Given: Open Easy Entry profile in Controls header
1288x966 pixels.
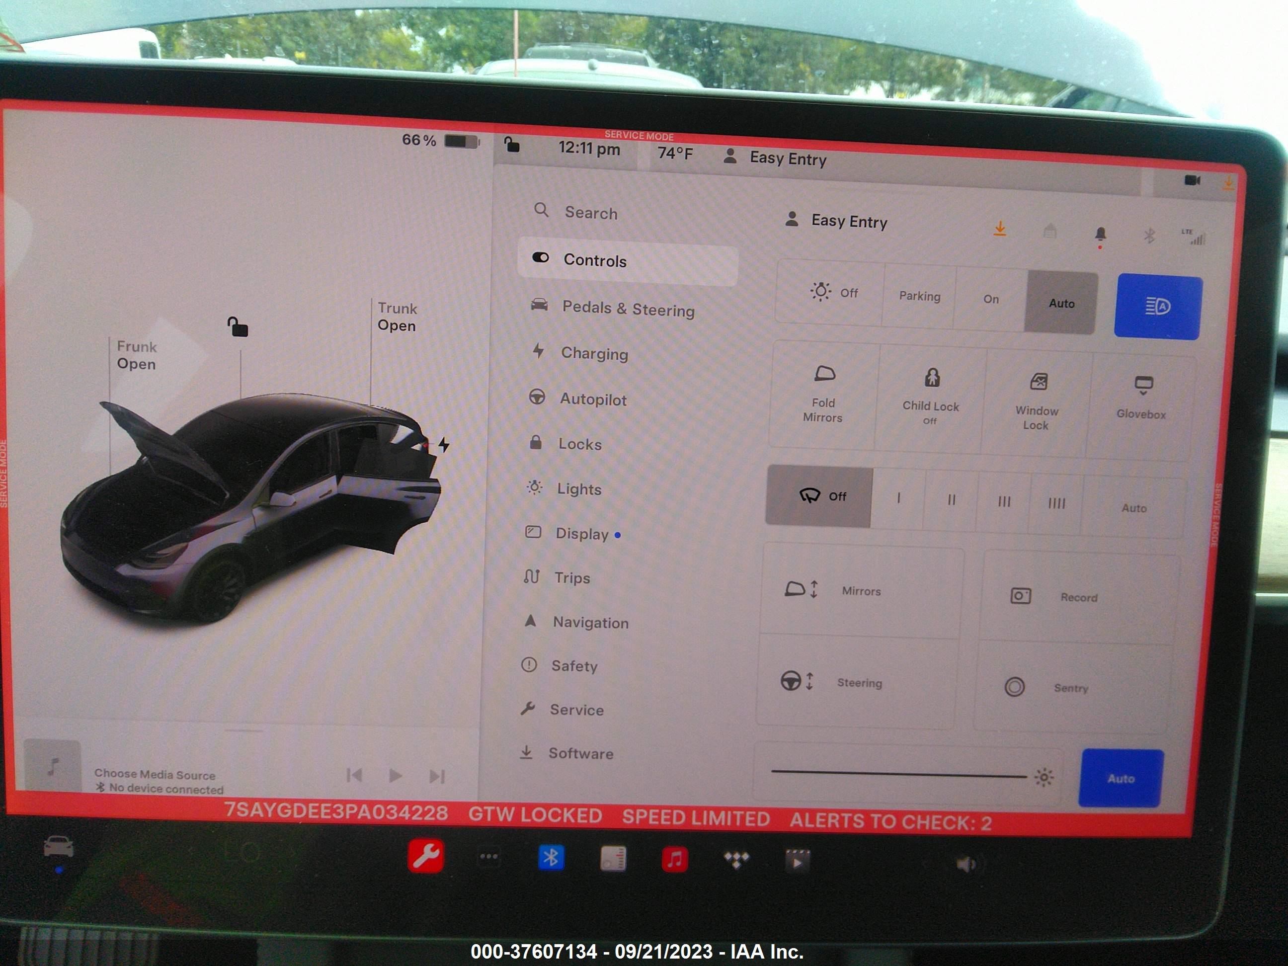Looking at the screenshot, I should pyautogui.click(x=836, y=221).
